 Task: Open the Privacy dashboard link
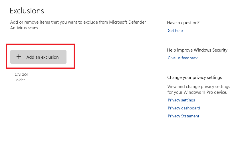click(184, 108)
